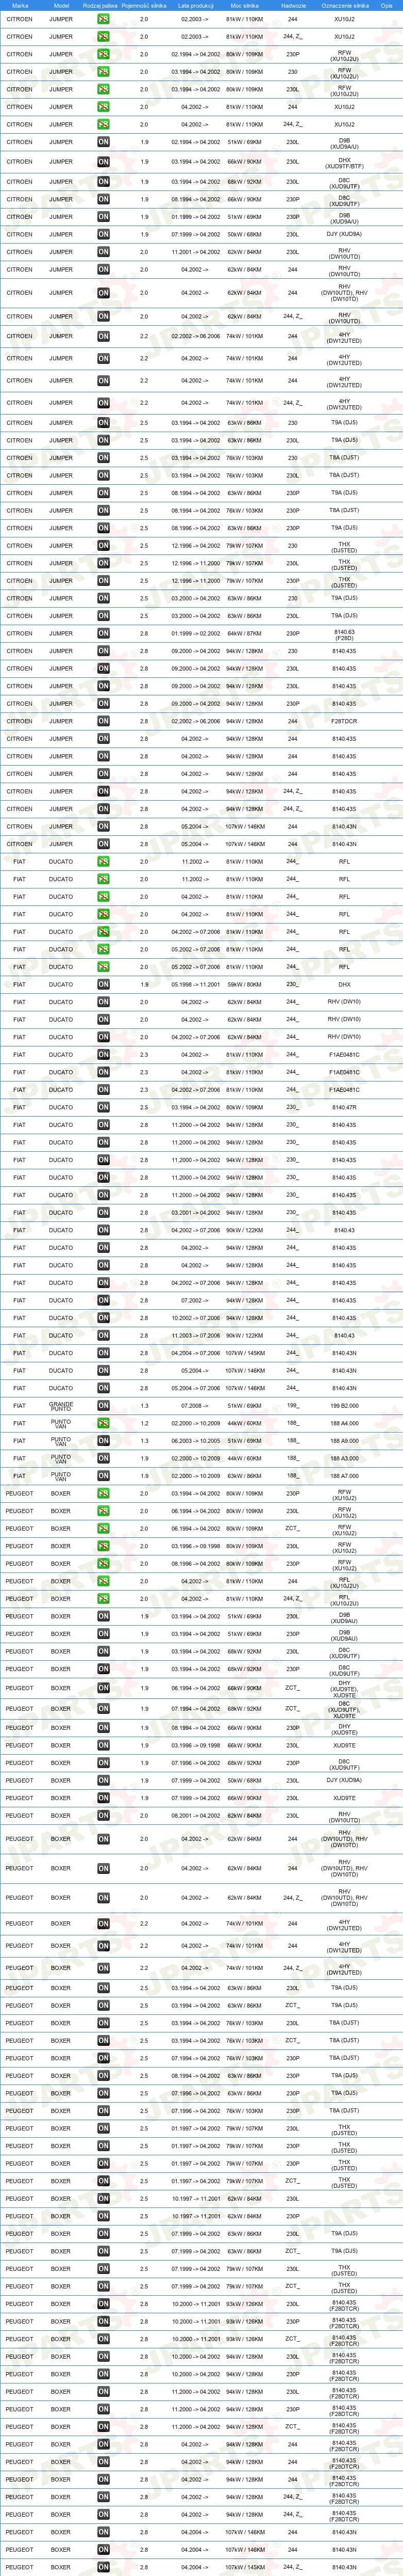Click the Oznaczenie silnika column header

(x=344, y=5)
